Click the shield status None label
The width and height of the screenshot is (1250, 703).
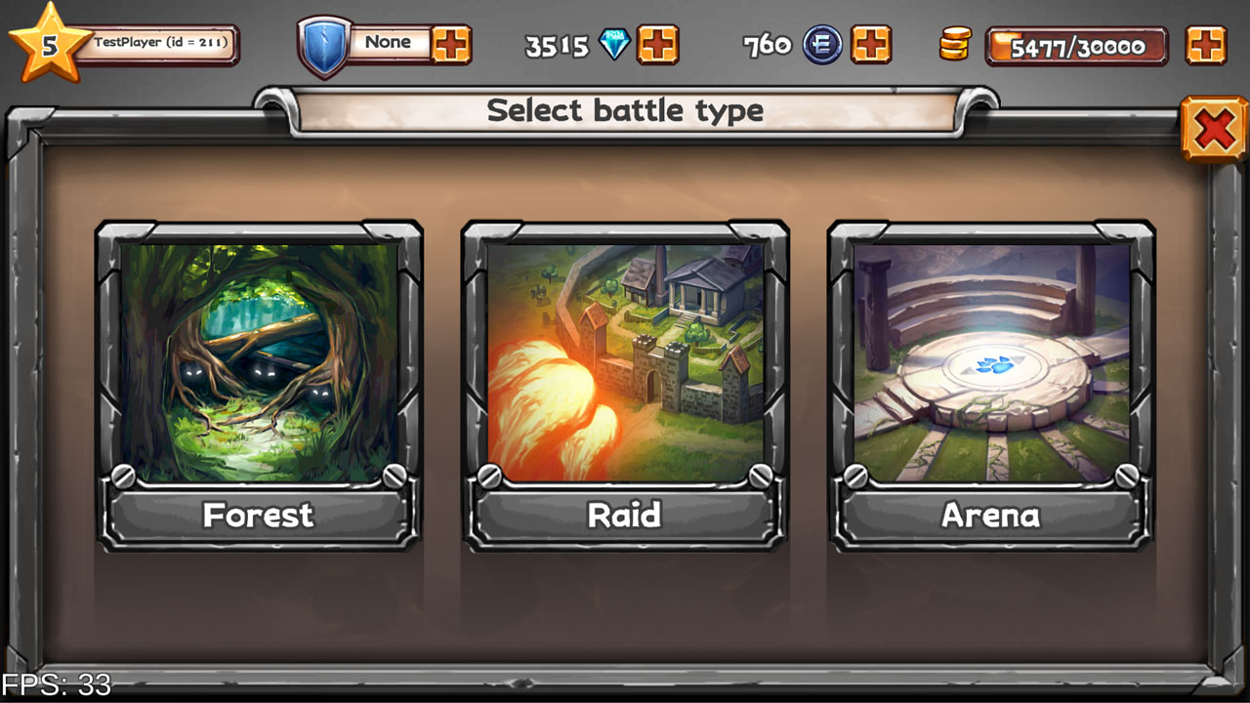pos(389,42)
